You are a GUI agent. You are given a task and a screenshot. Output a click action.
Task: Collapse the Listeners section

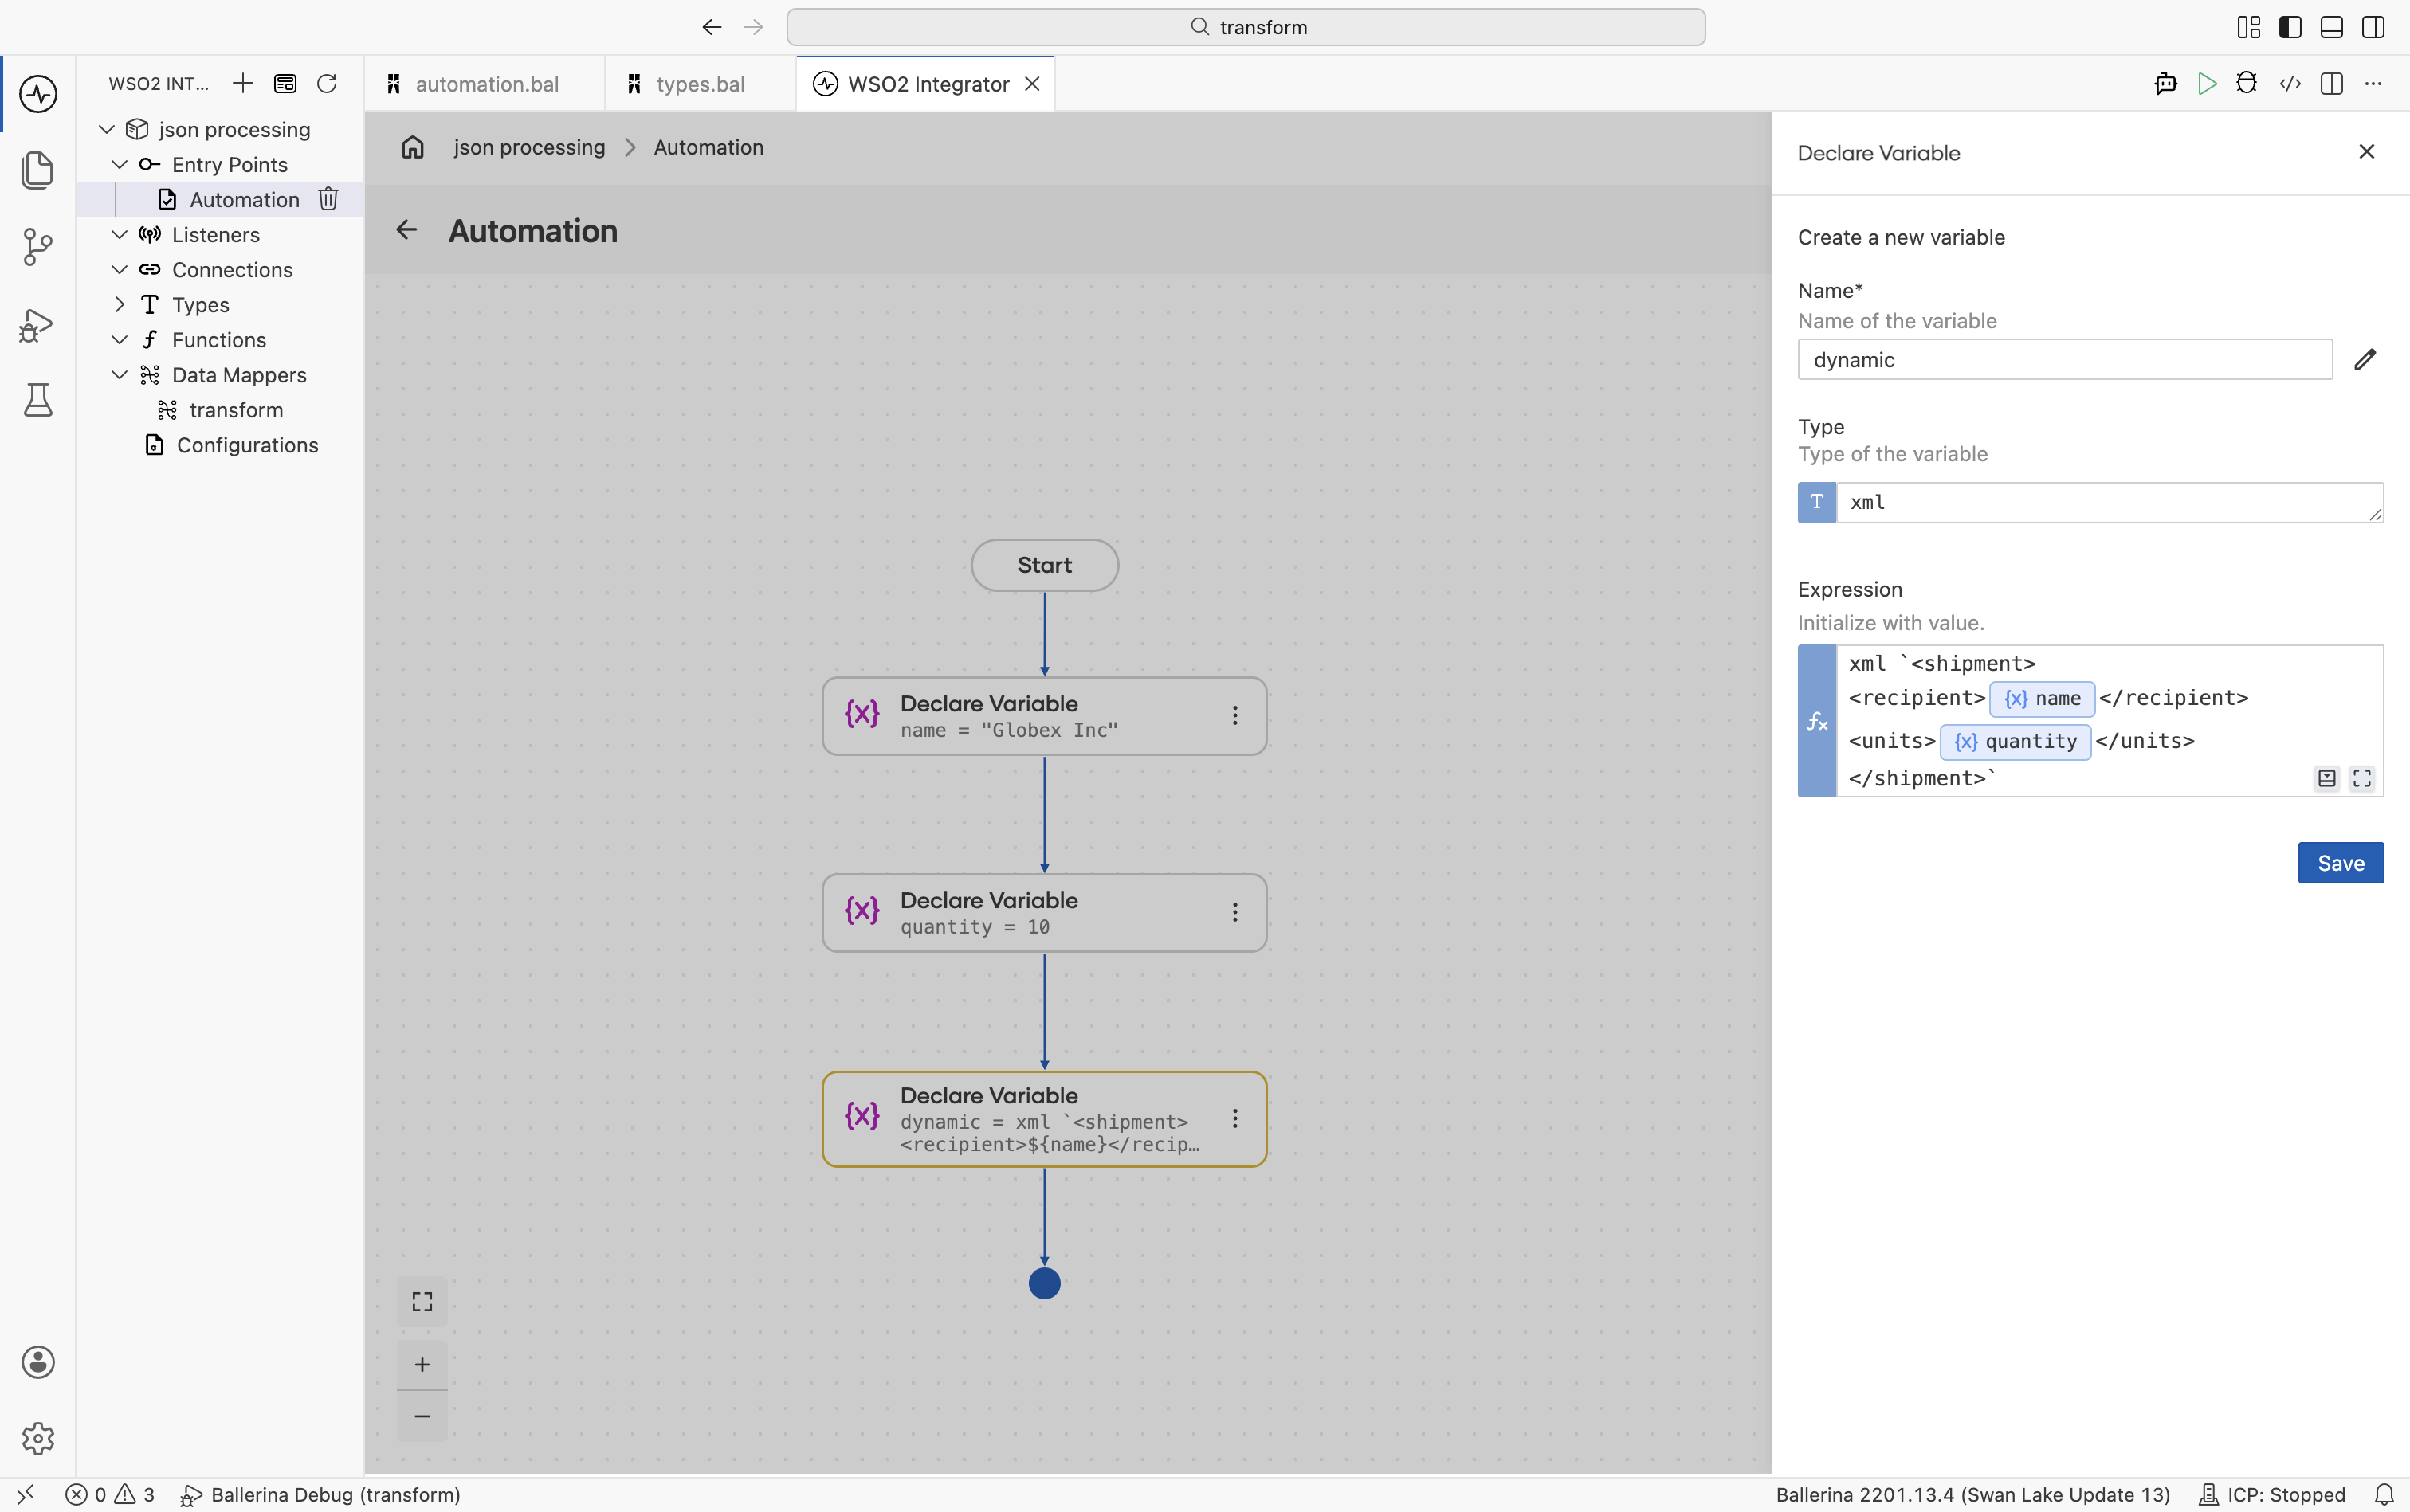click(119, 234)
